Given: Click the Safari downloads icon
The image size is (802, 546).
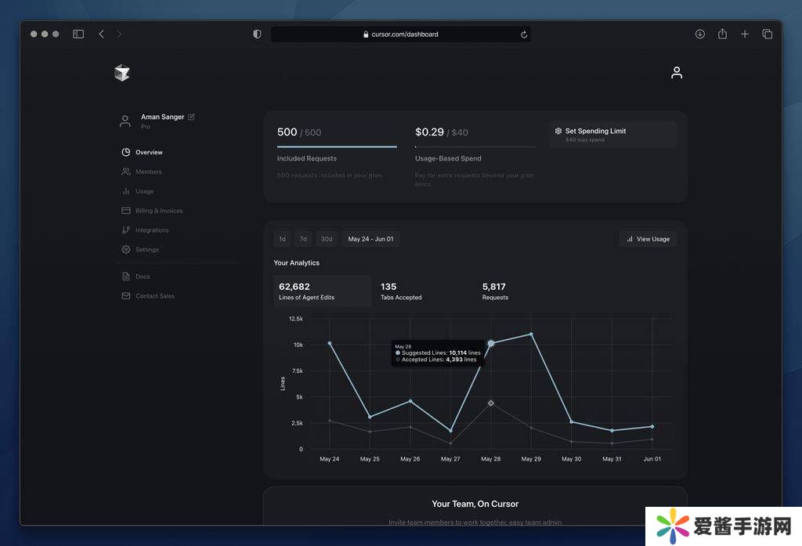Looking at the screenshot, I should tap(700, 34).
